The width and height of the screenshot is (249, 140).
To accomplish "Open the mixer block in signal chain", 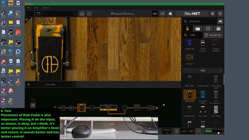I will [149, 108].
